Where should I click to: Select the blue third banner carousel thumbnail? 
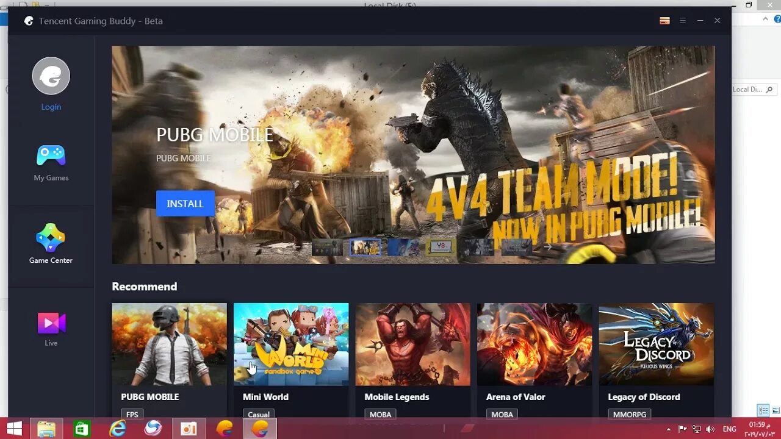point(403,247)
